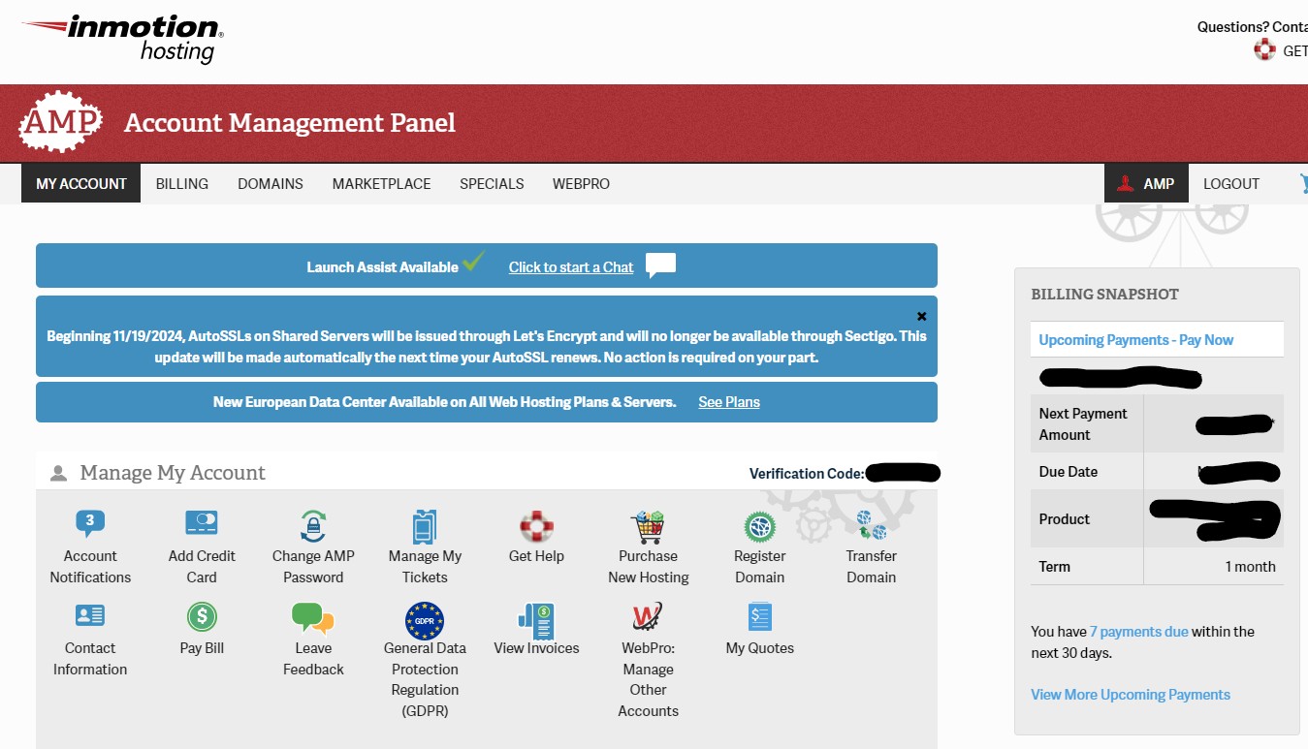Dismiss the AutoSSL notice banner

click(x=922, y=316)
